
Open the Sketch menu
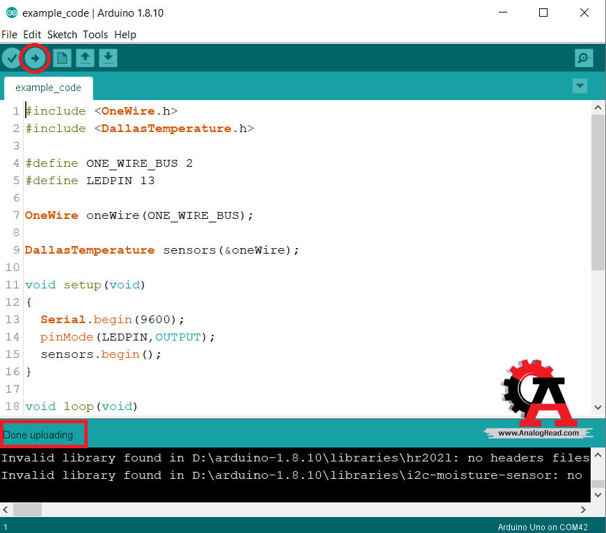62,35
